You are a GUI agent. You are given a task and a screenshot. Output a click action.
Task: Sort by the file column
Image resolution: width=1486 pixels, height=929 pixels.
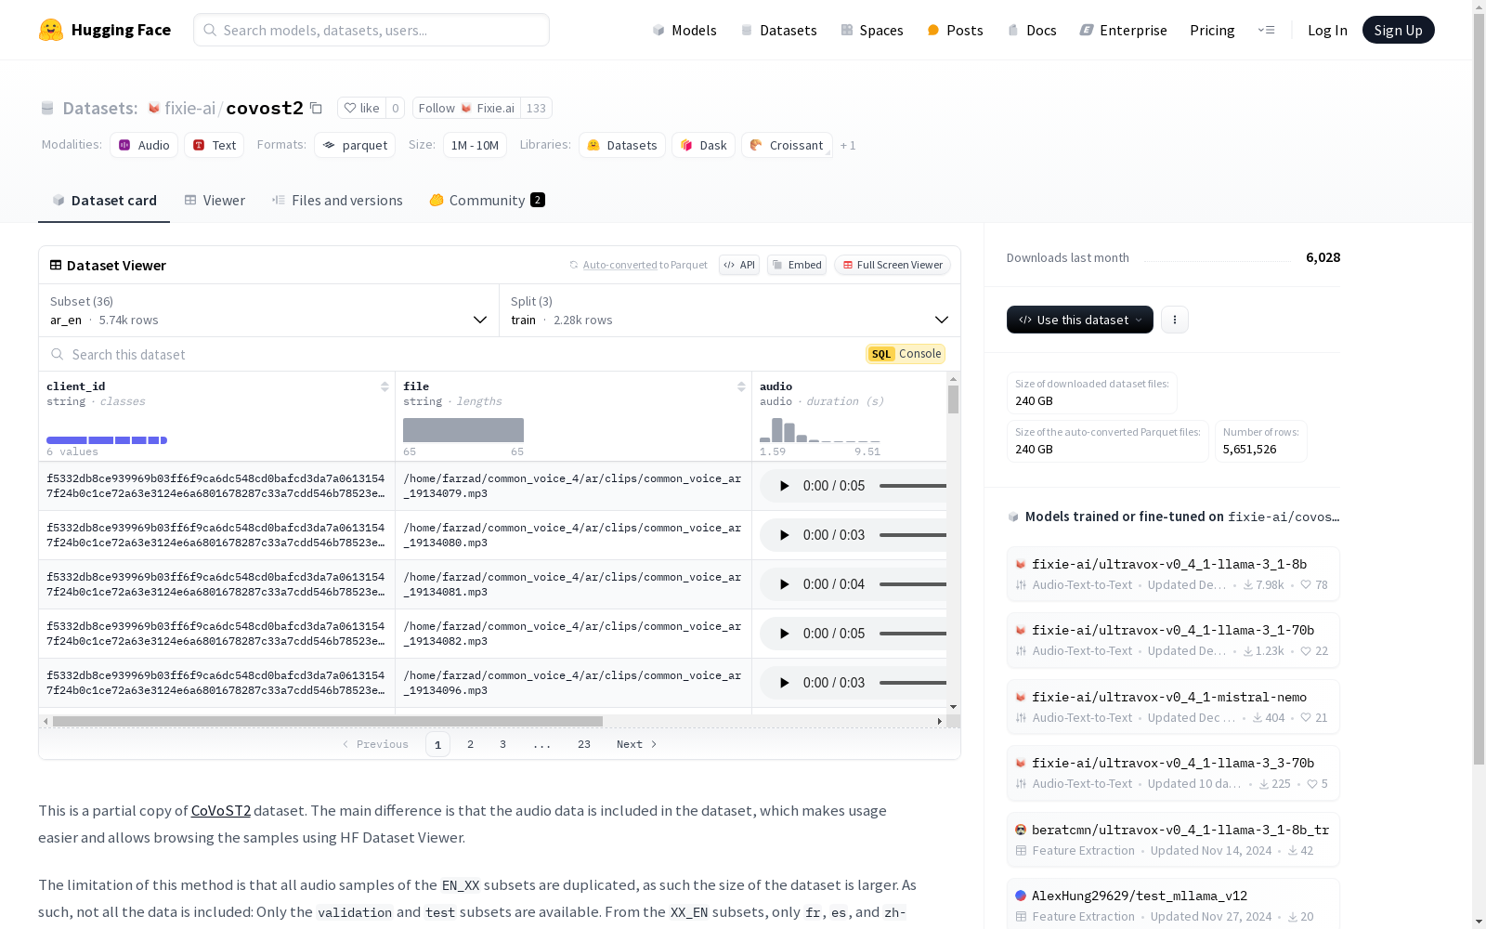point(741,386)
